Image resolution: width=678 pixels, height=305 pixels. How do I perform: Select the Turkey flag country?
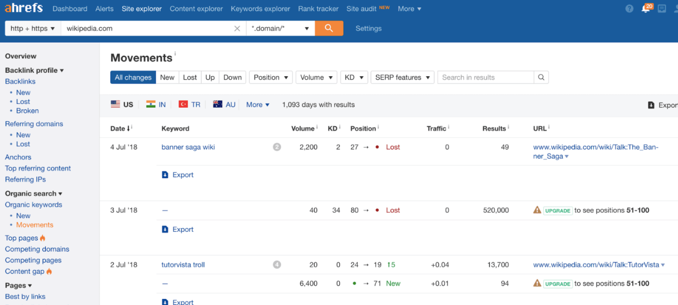[x=189, y=105]
